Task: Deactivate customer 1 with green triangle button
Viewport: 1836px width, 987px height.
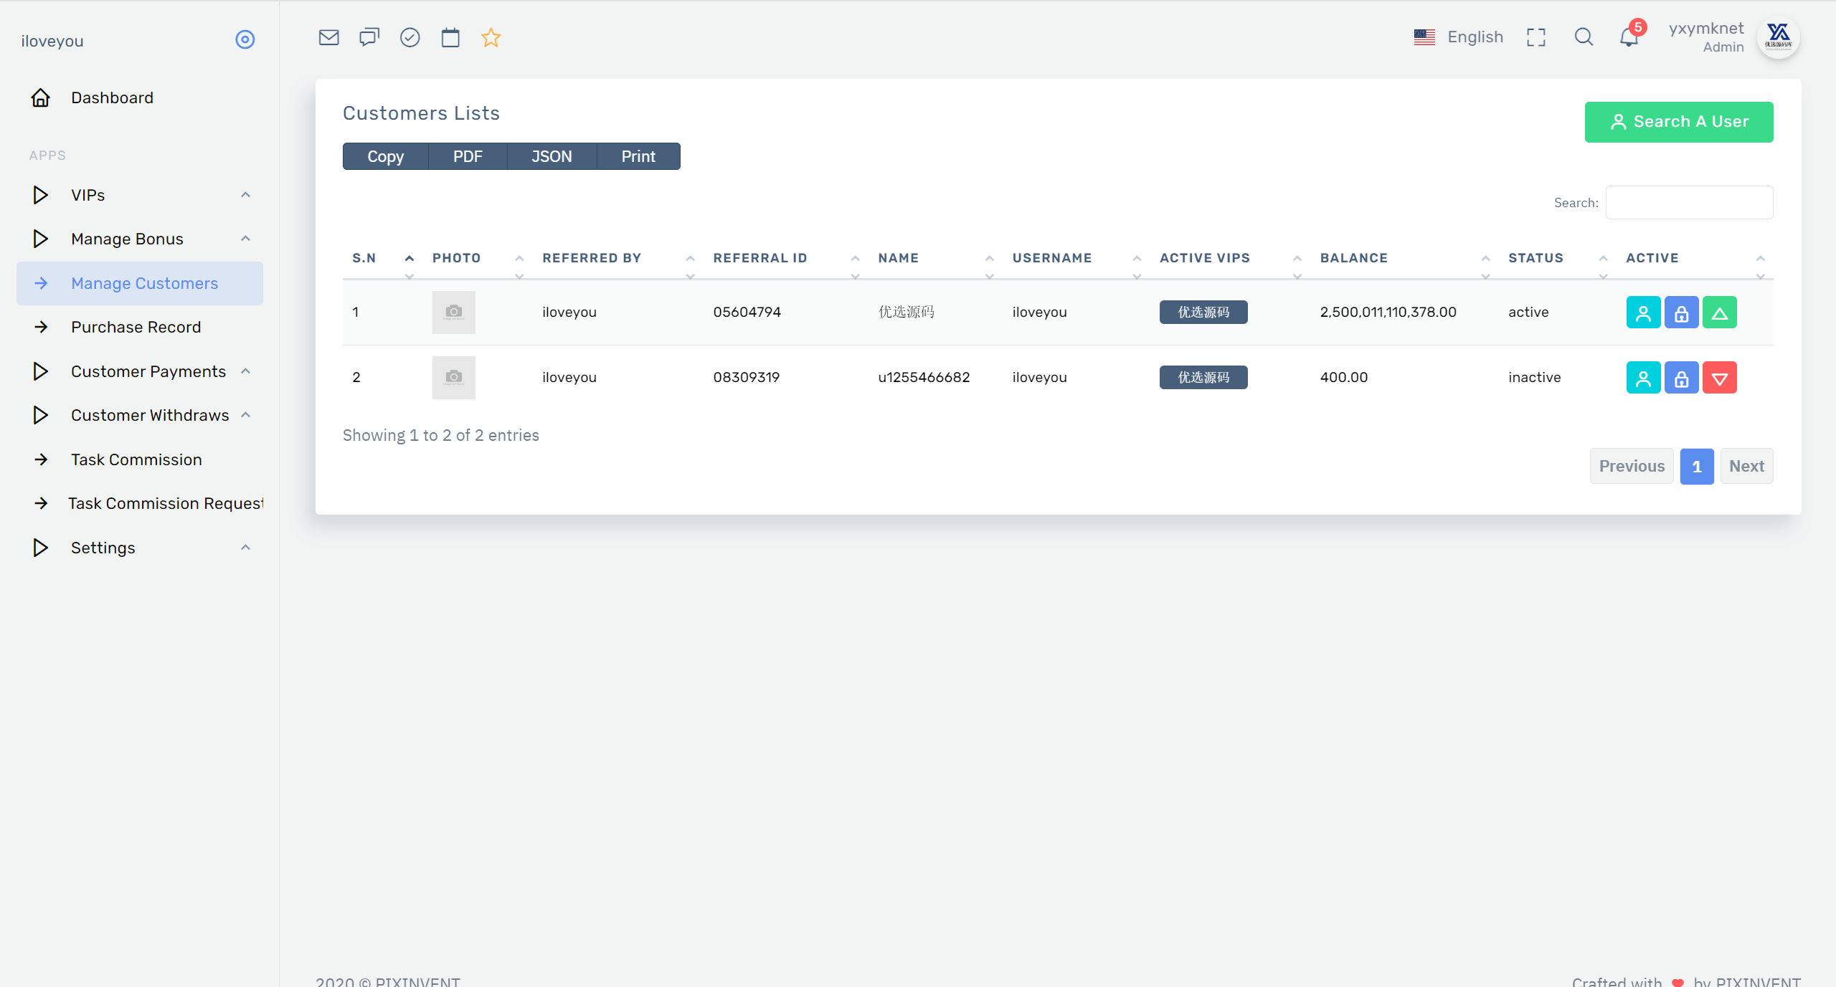Action: (1719, 313)
